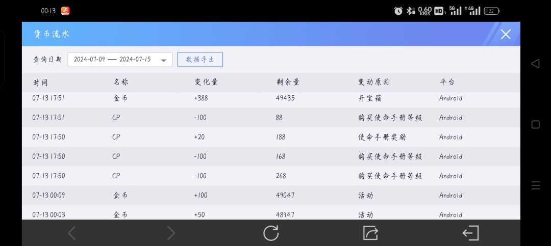This screenshot has height=246, width=551.
Task: Select the remaining balance 88 cell
Action: [x=279, y=118]
